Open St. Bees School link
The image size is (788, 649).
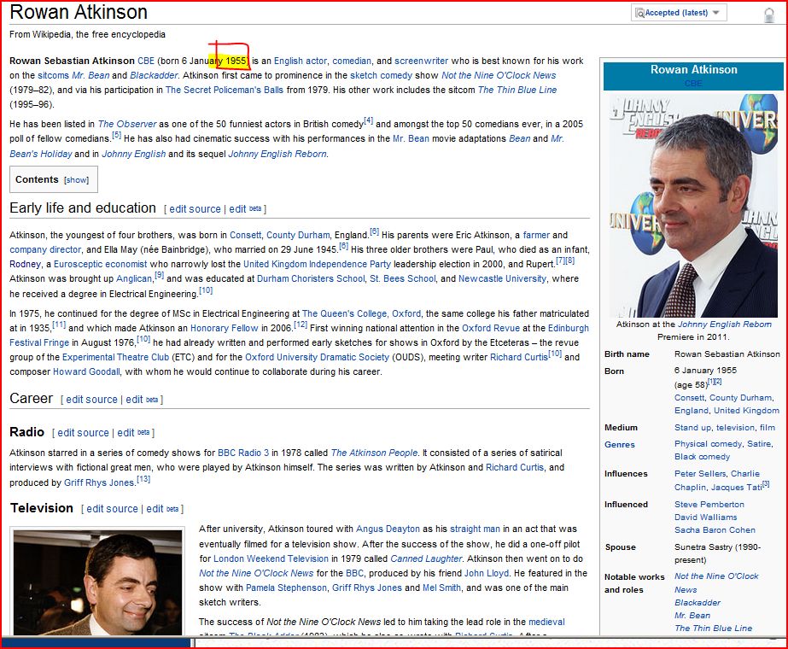pyautogui.click(x=403, y=279)
